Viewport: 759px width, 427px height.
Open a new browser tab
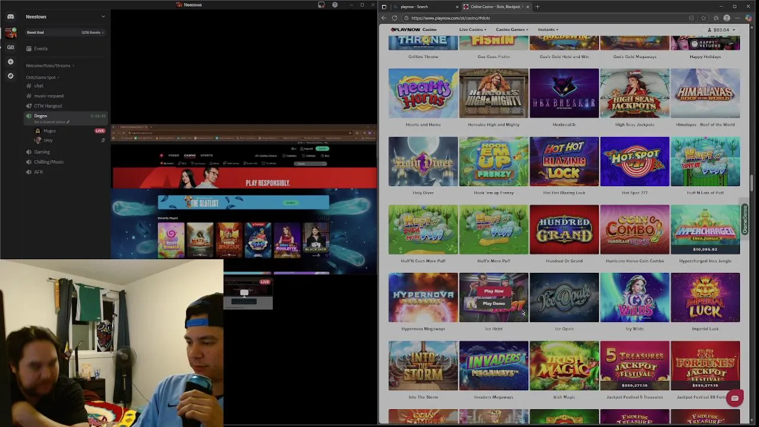pos(537,7)
